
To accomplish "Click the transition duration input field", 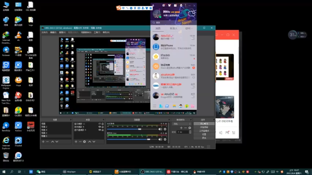I will pos(183,132).
